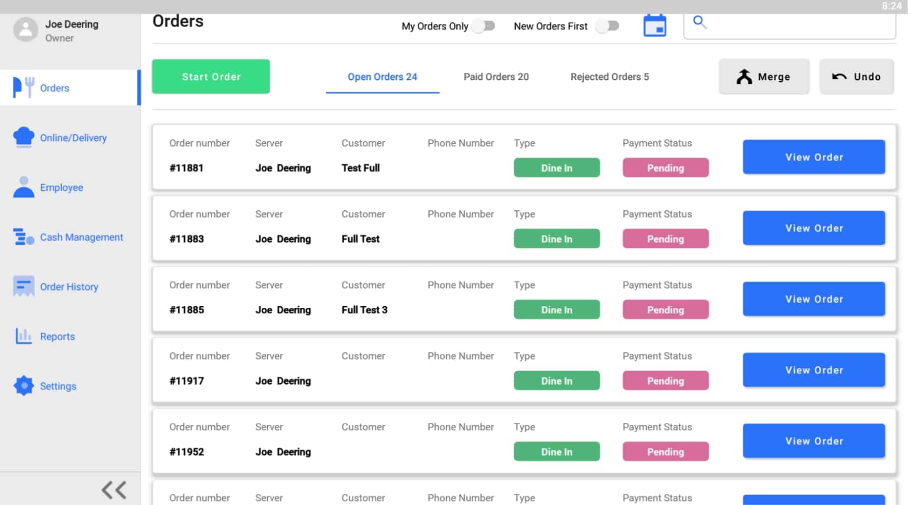Image resolution: width=908 pixels, height=505 pixels.
Task: Click the Merge button label
Action: click(x=774, y=77)
